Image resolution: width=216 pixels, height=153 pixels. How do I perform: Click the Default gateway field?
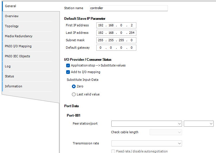[116, 48]
